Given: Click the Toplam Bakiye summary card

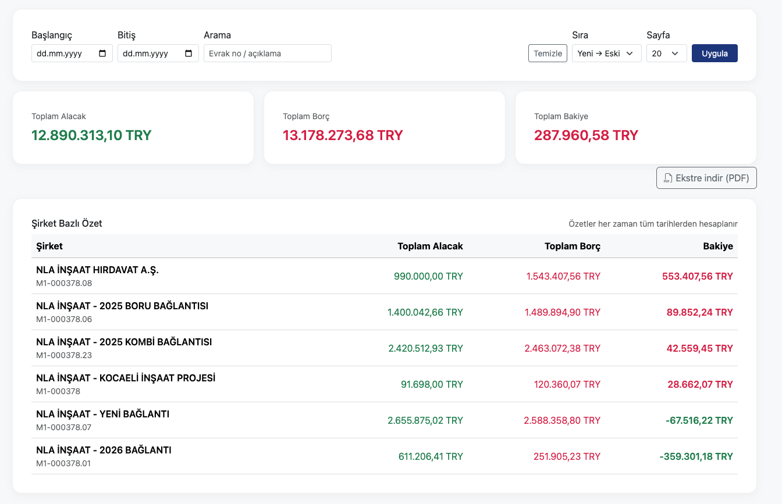Looking at the screenshot, I should pyautogui.click(x=635, y=127).
